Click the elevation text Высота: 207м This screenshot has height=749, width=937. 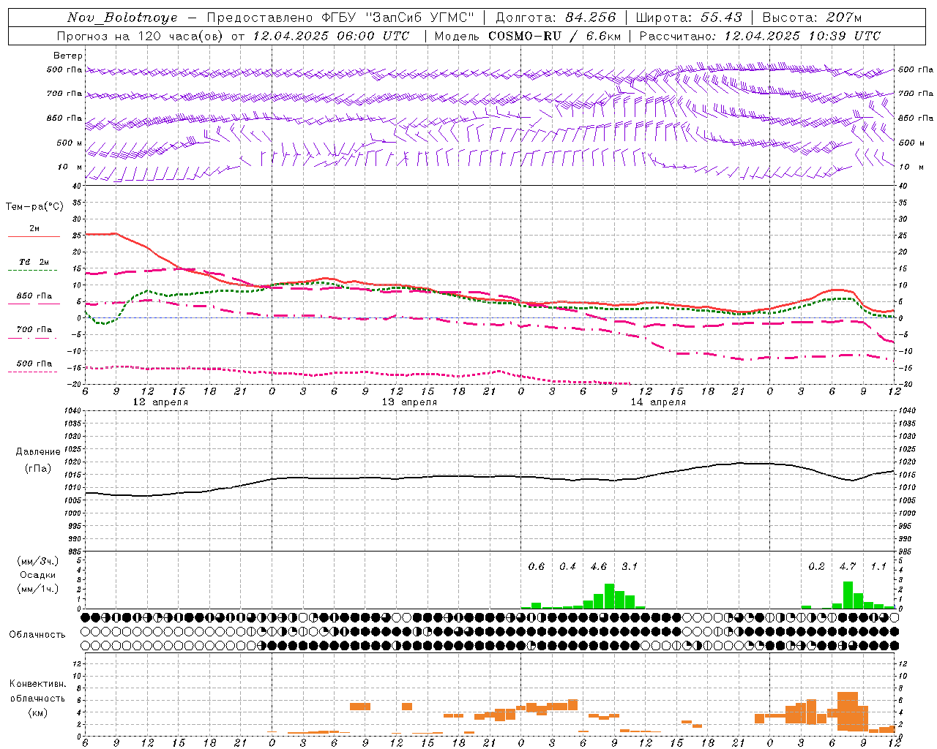[x=813, y=18]
